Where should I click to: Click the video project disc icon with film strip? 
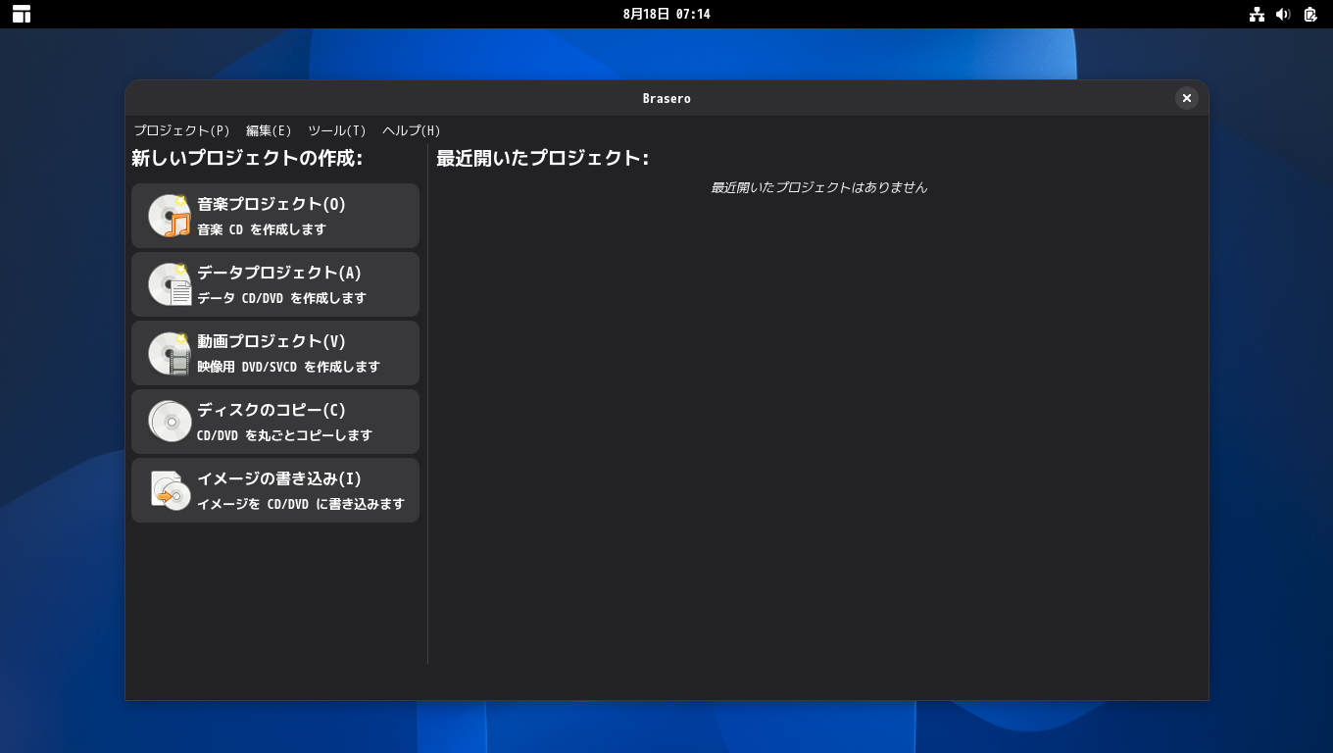coord(170,353)
